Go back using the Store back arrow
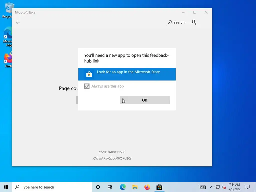Viewport: 256px width, 192px height. pyautogui.click(x=18, y=22)
